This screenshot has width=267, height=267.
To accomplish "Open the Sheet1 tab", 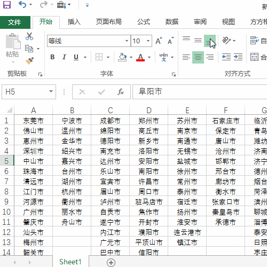I will [70, 262].
